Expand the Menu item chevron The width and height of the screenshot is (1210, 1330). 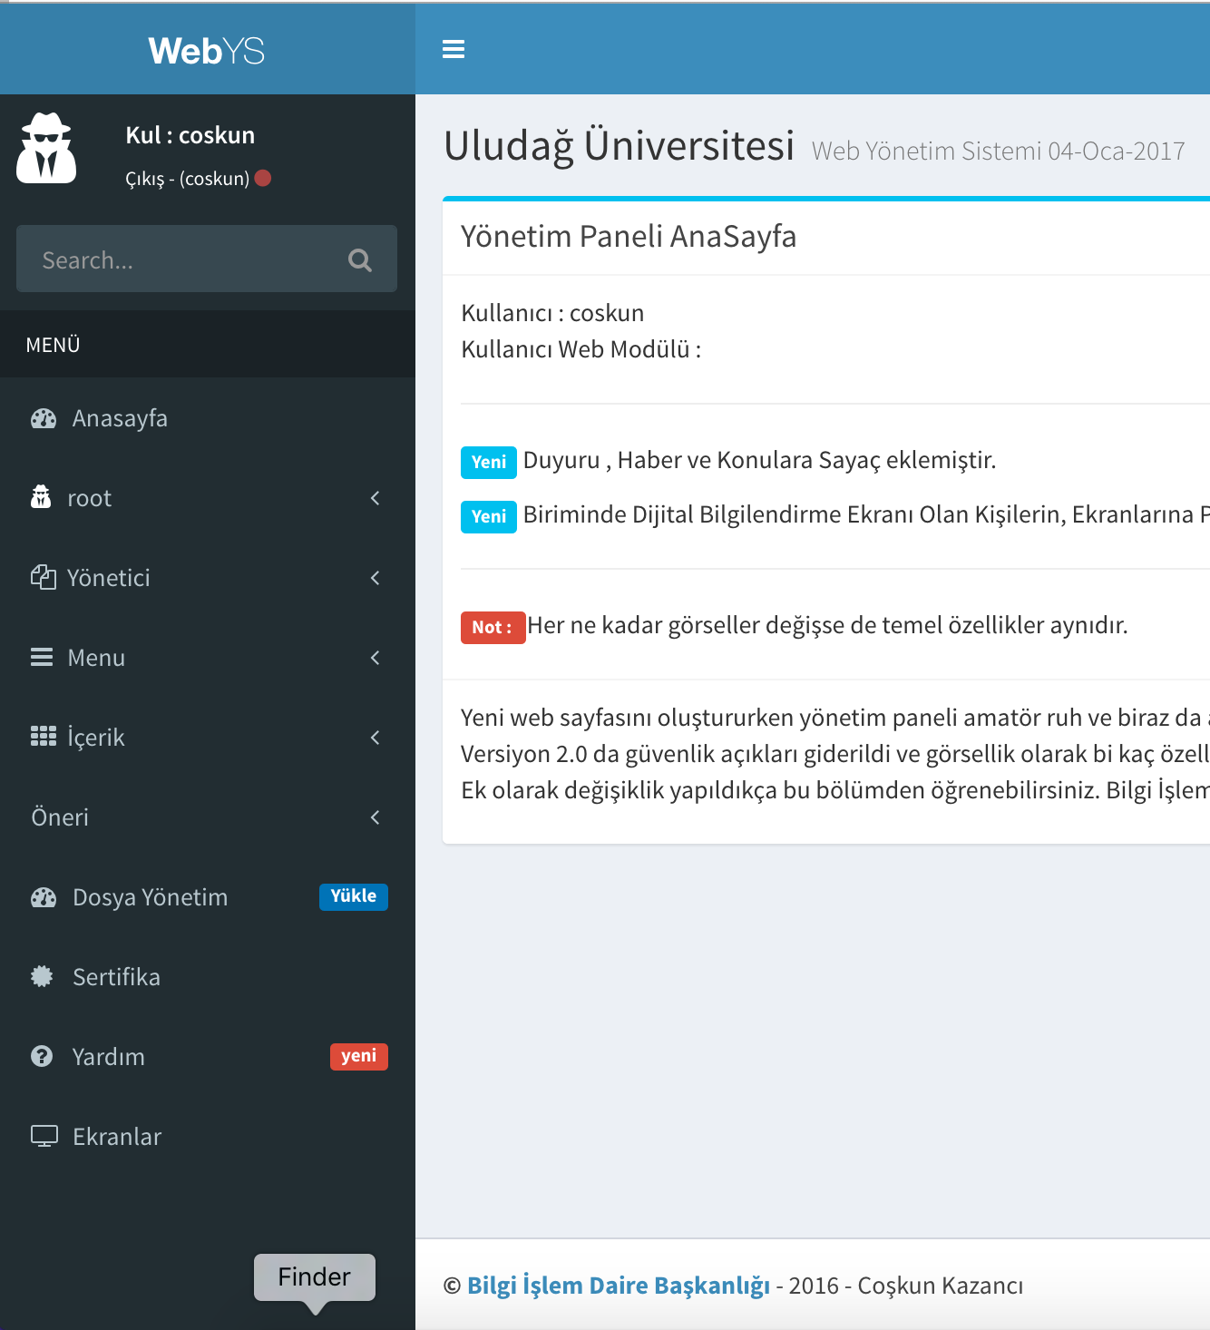pos(375,657)
